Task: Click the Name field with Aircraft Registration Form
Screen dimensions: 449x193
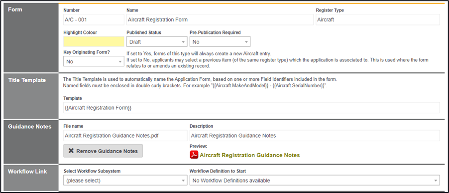Action: [x=220, y=20]
